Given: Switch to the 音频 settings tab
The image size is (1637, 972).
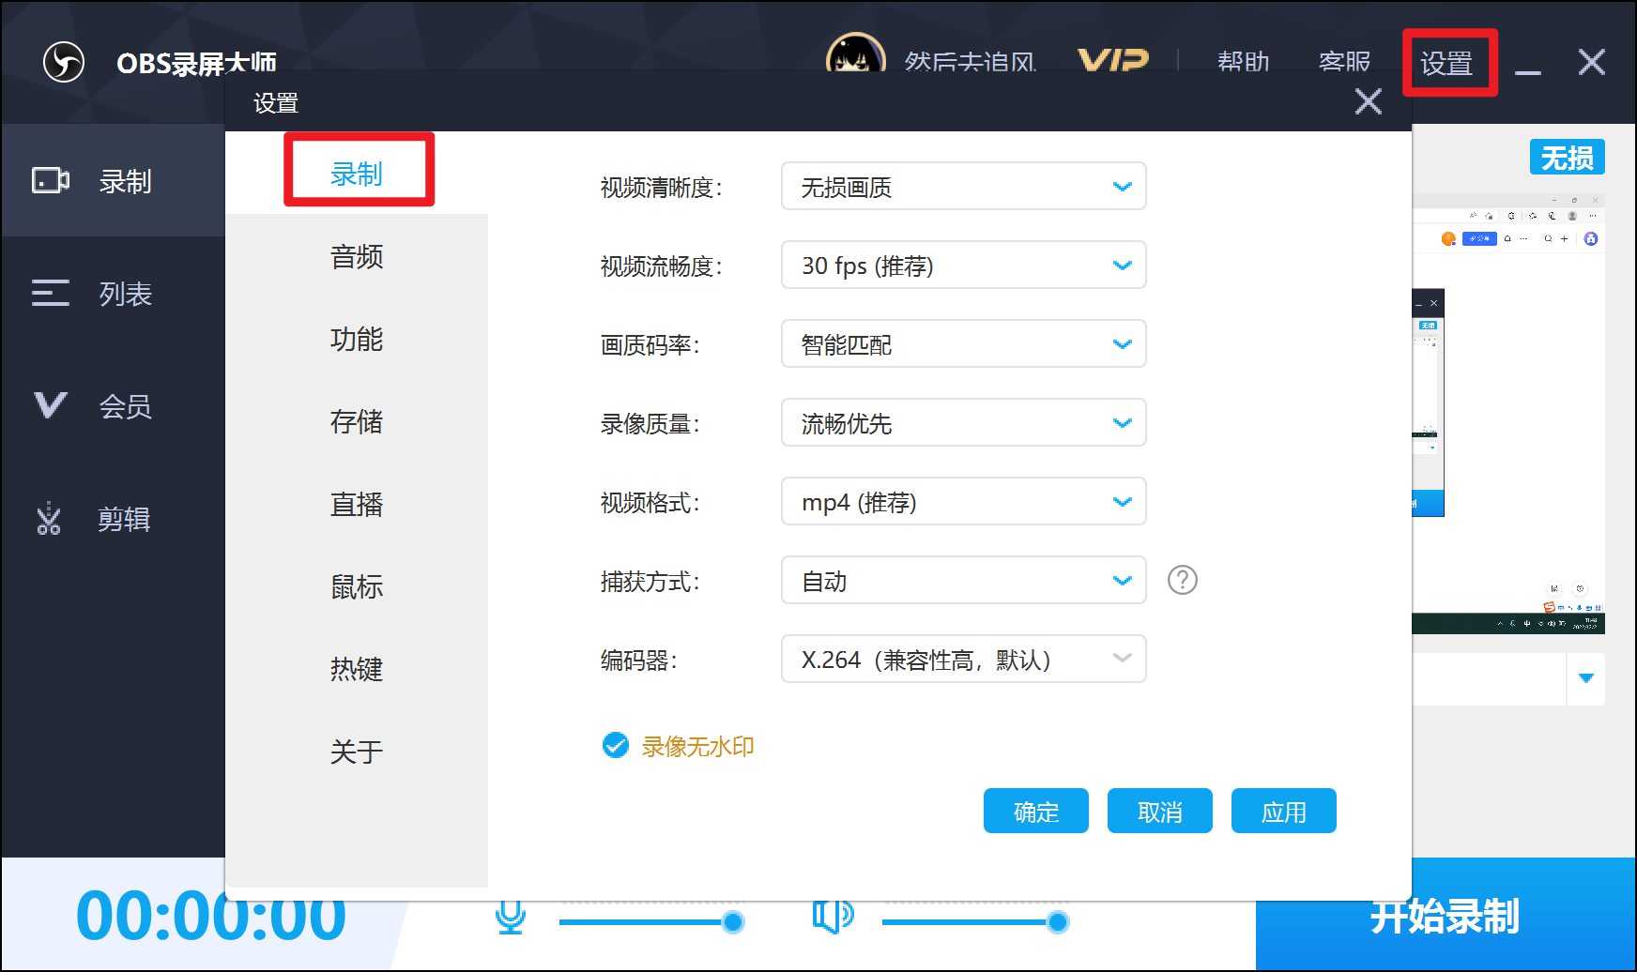Looking at the screenshot, I should 357,256.
